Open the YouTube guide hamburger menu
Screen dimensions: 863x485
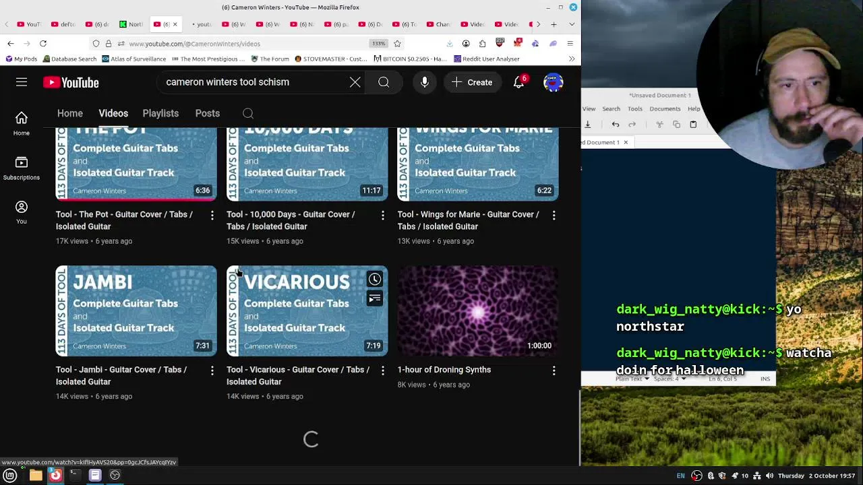coord(22,82)
